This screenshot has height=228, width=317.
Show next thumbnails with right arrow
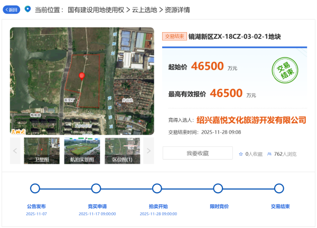pos(148,151)
